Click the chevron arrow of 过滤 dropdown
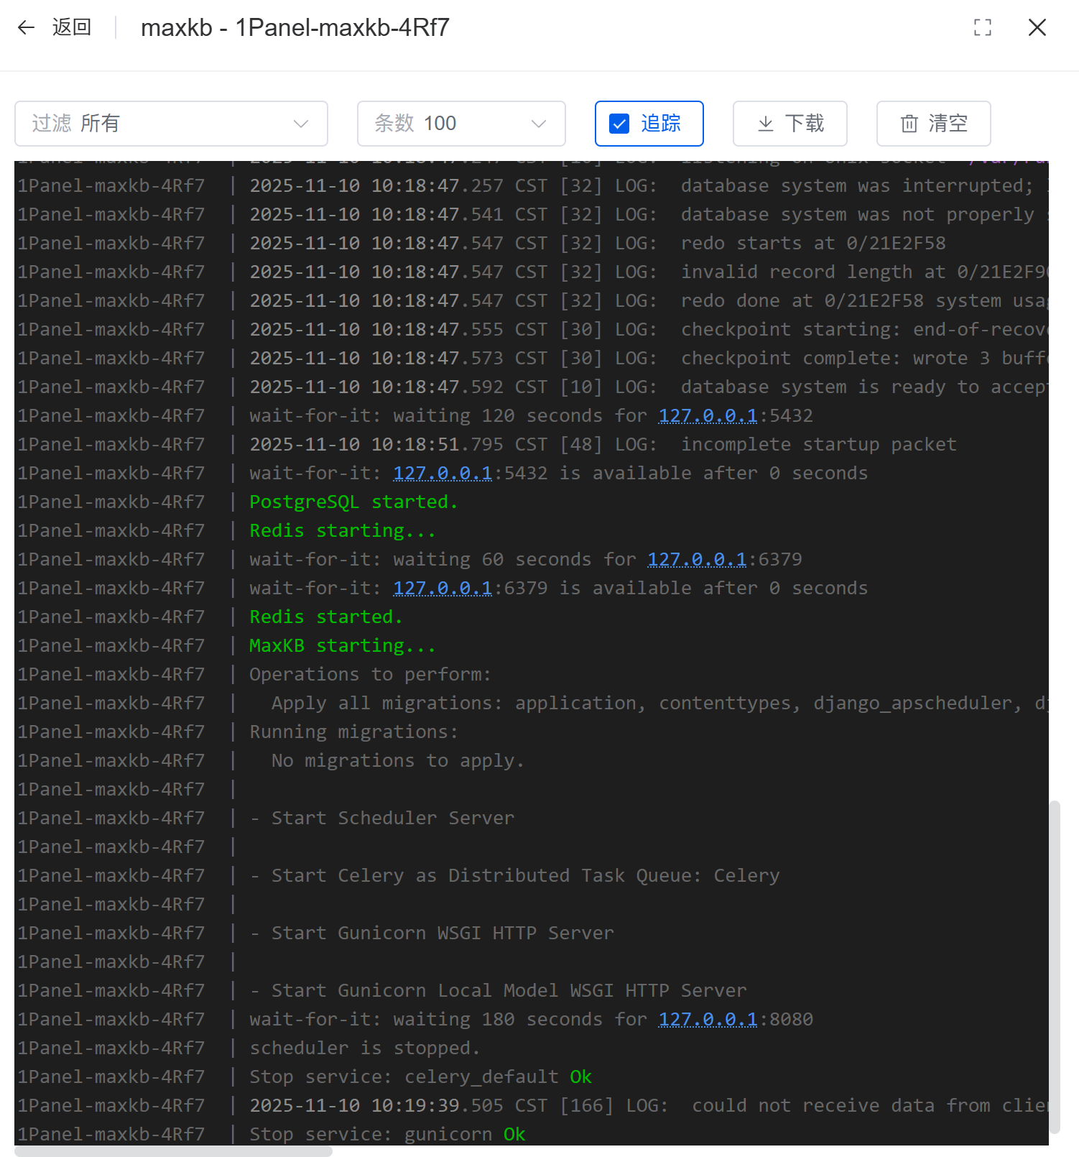 tap(301, 124)
